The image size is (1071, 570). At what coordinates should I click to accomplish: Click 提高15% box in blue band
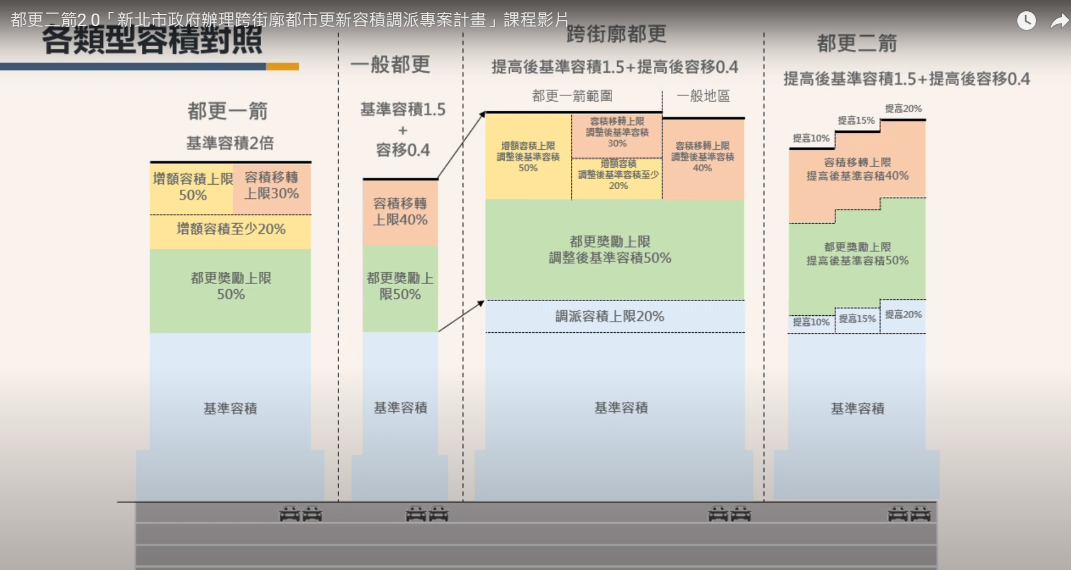pyautogui.click(x=857, y=319)
